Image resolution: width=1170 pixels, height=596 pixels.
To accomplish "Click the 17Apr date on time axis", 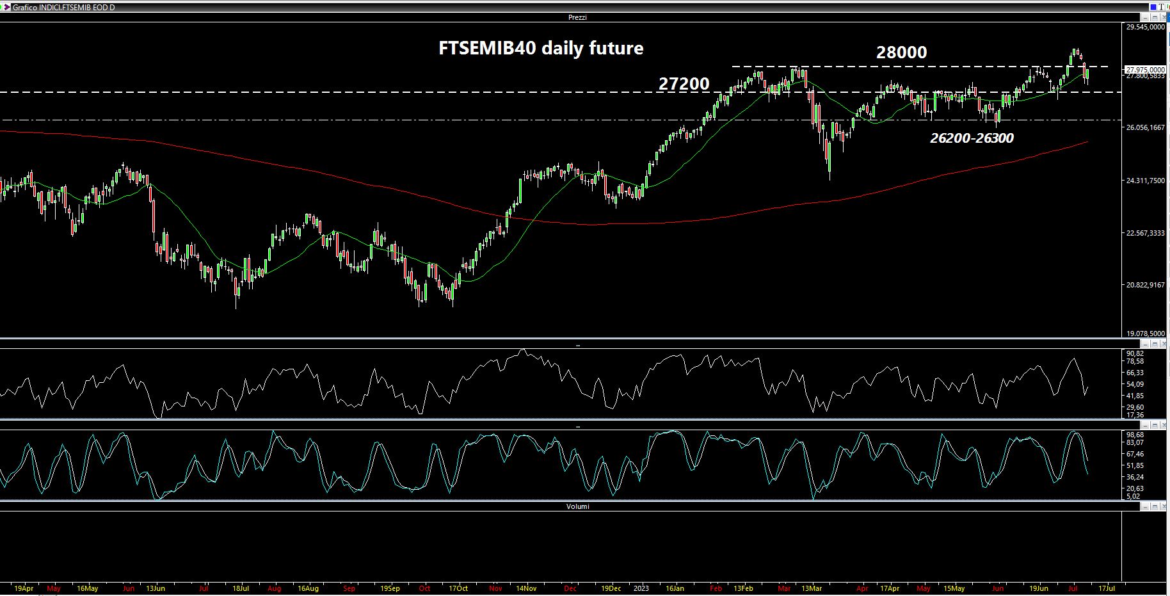I will [890, 588].
